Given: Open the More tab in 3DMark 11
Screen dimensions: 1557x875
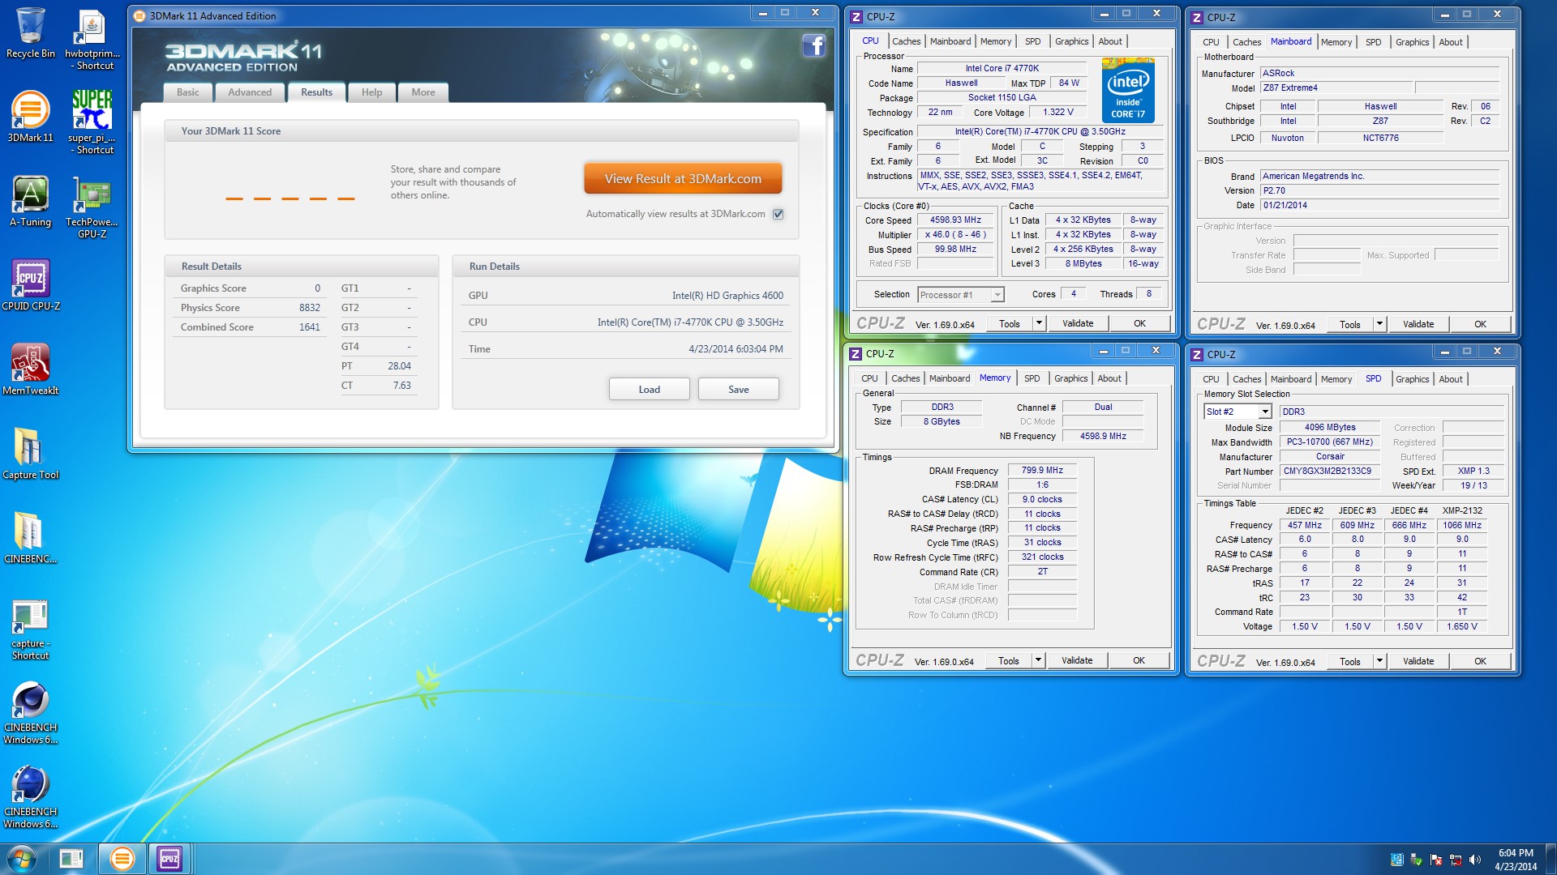Looking at the screenshot, I should point(423,92).
